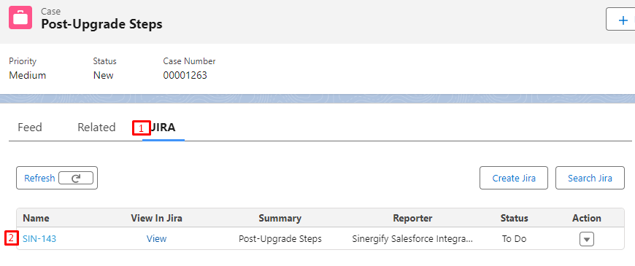Click the Status column header in the table

[x=515, y=219]
